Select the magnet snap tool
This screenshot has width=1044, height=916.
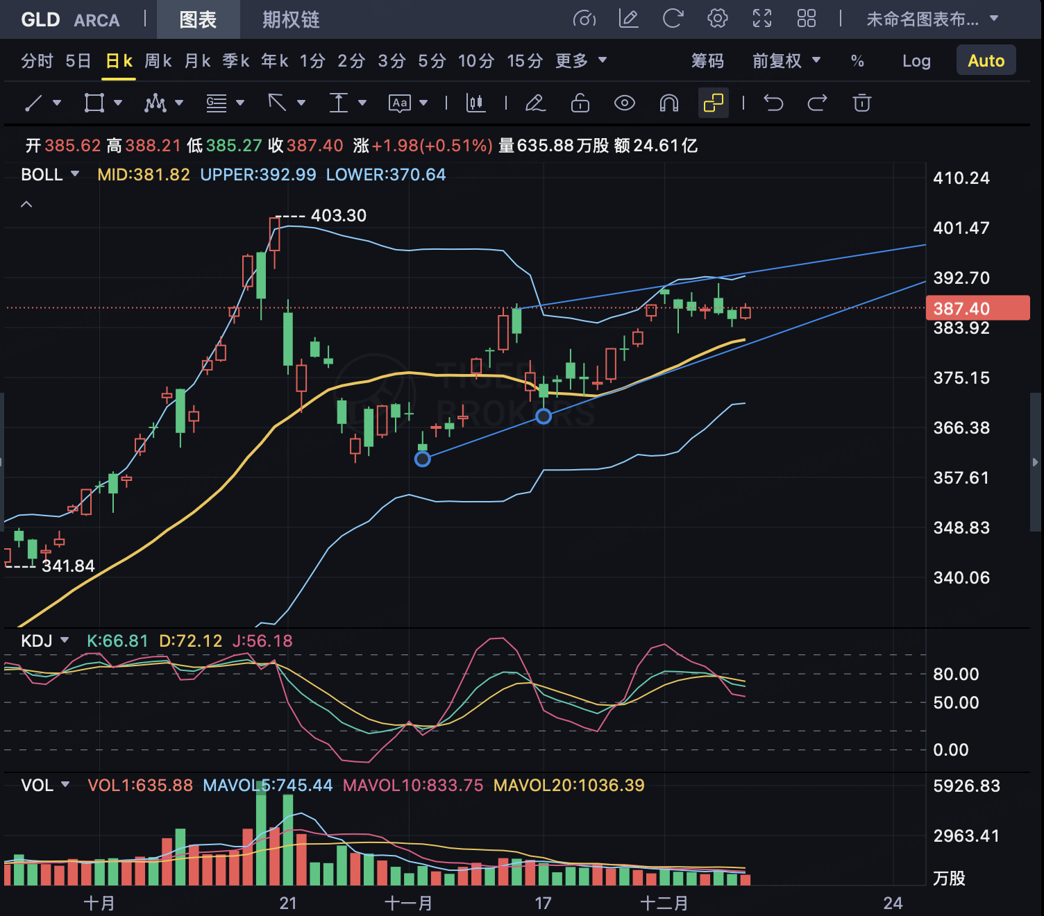pos(668,103)
